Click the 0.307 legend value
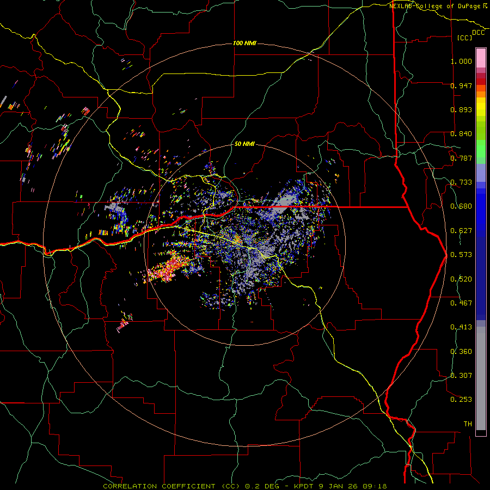This screenshot has height=490, width=490. tap(461, 375)
